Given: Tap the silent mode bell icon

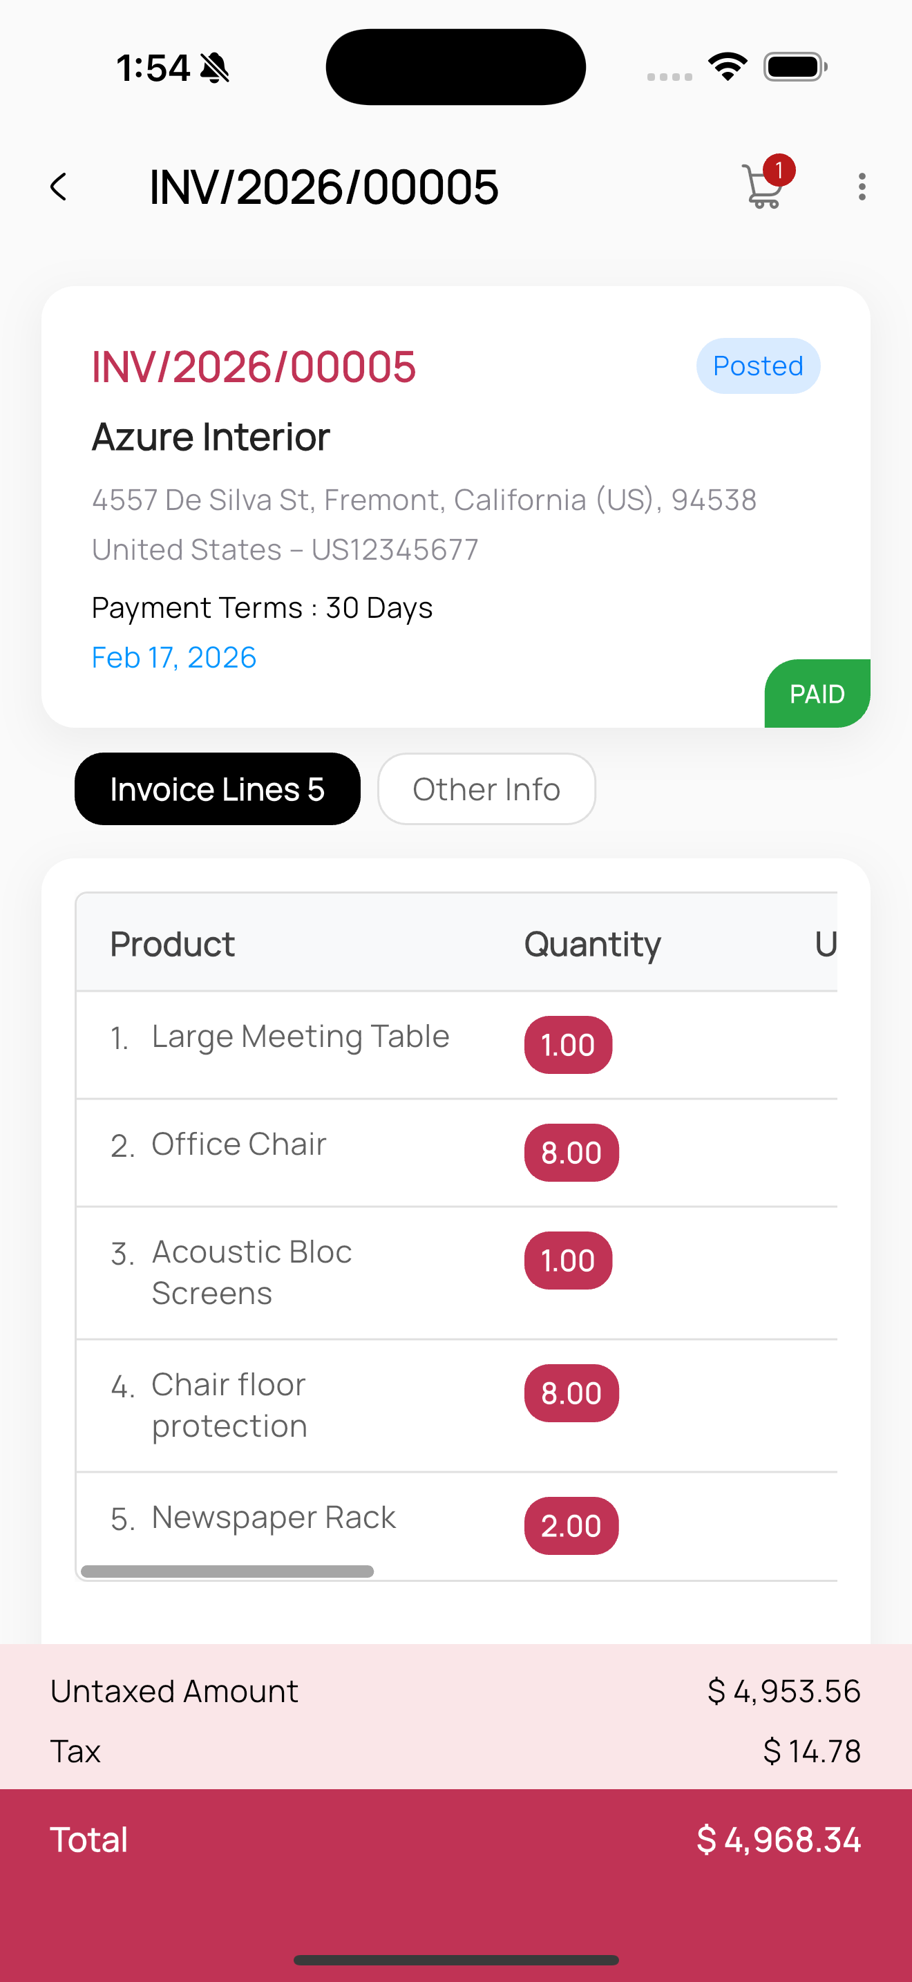Looking at the screenshot, I should tap(215, 68).
